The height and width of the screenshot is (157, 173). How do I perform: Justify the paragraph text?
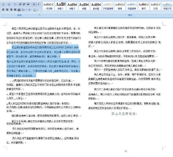[15, 10]
